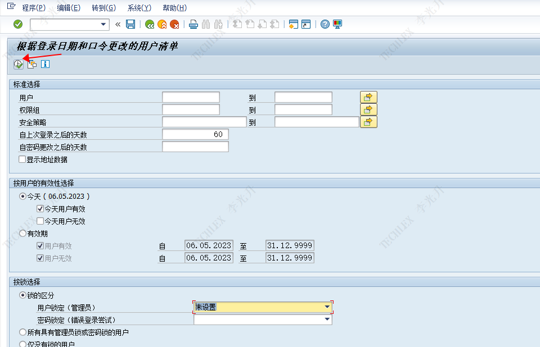Select 所有具有管理员锁或密码锁的用户 radio option
The image size is (540, 347).
click(x=22, y=332)
